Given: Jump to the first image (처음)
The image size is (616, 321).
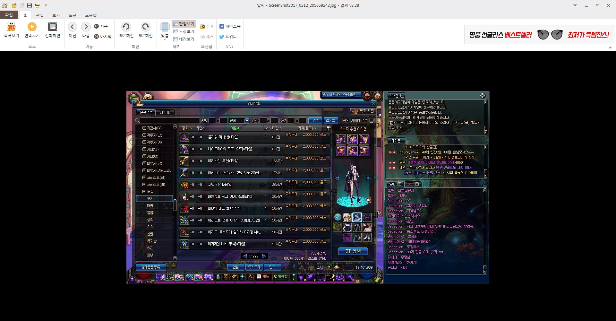Looking at the screenshot, I should (x=101, y=26).
